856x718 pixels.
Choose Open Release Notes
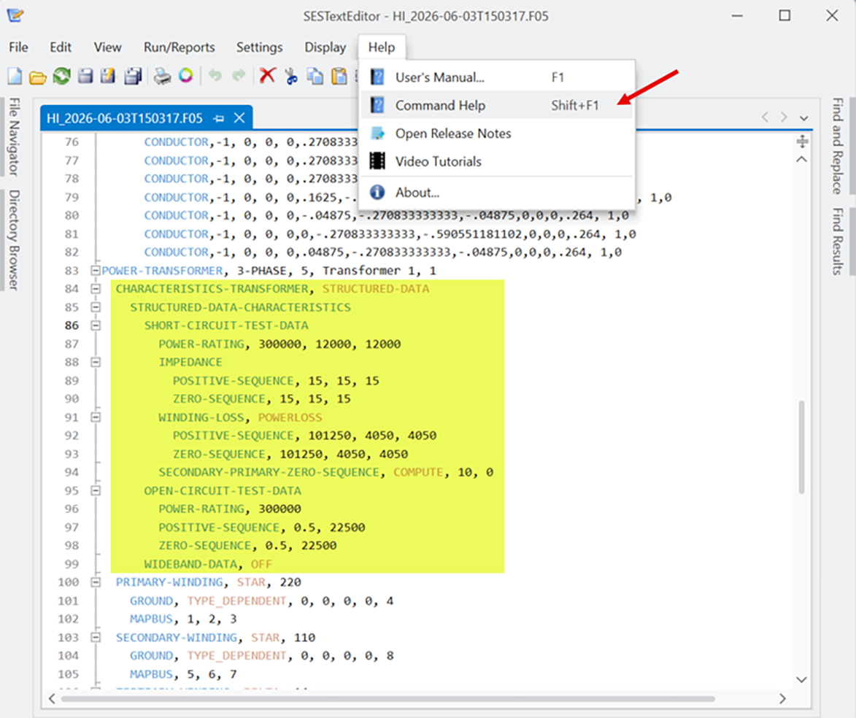coord(496,134)
